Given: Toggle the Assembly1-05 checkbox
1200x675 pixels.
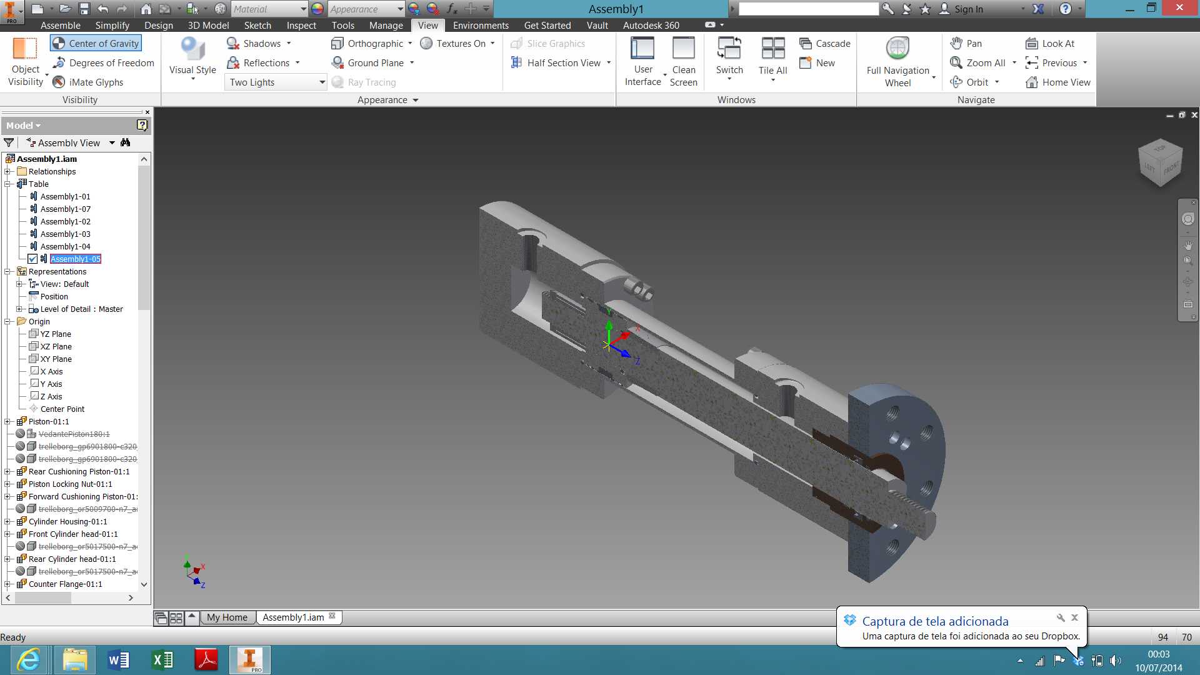Looking at the screenshot, I should [x=32, y=259].
